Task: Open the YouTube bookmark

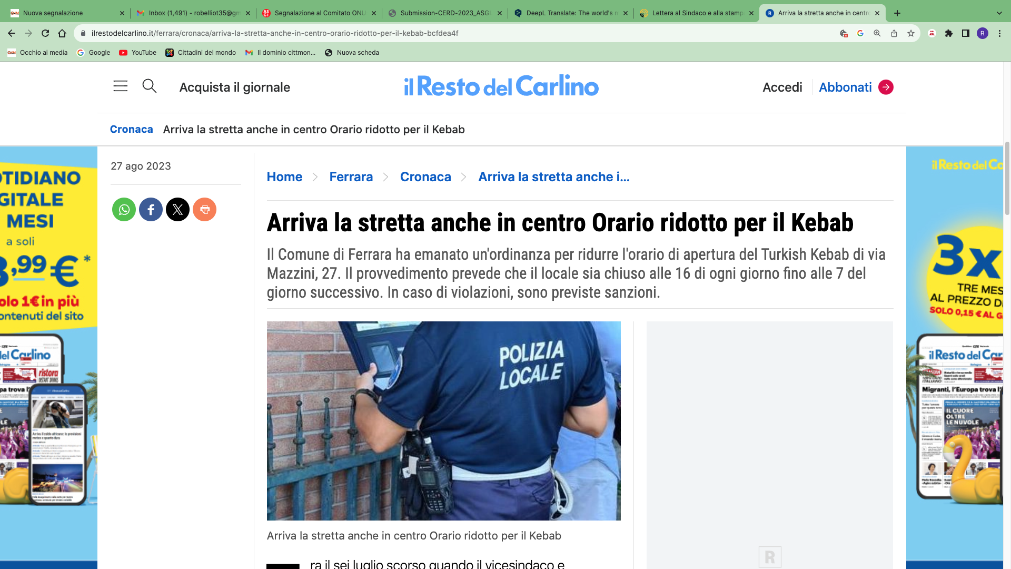Action: [x=138, y=53]
